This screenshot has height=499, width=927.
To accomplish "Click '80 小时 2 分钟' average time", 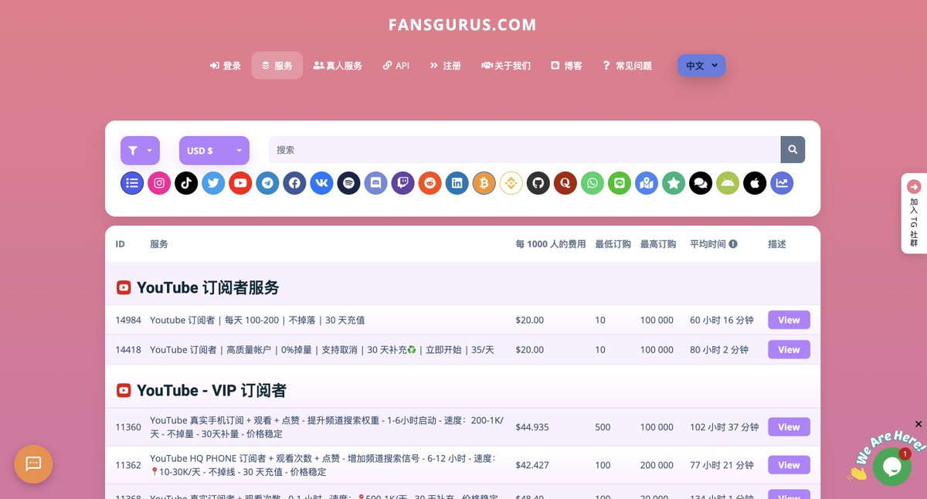I will click(719, 349).
